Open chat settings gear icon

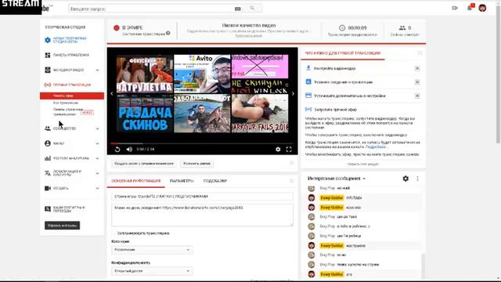(405, 179)
